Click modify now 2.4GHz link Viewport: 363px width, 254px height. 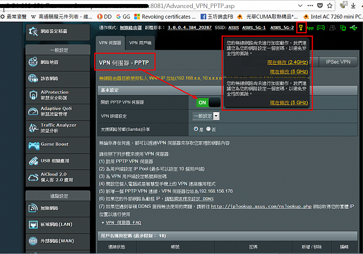(287, 62)
